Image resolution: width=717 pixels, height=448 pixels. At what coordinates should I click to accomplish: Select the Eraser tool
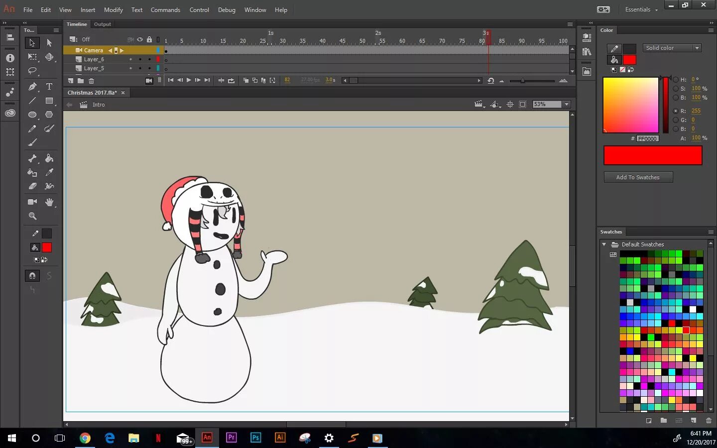[x=32, y=186]
